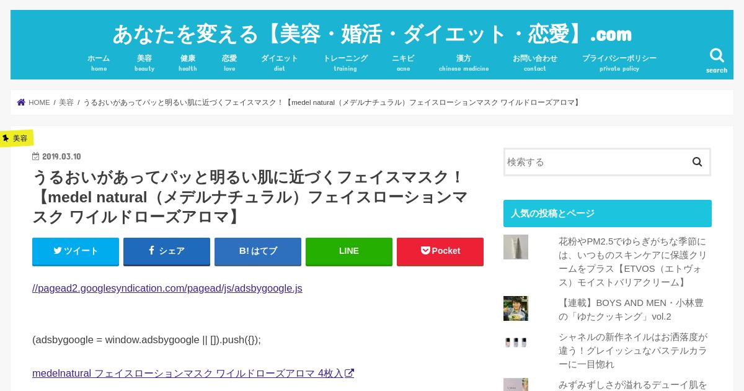Click the デューイ肌 post thumbnail
Viewport: 744px width, 391px height.
(x=516, y=385)
